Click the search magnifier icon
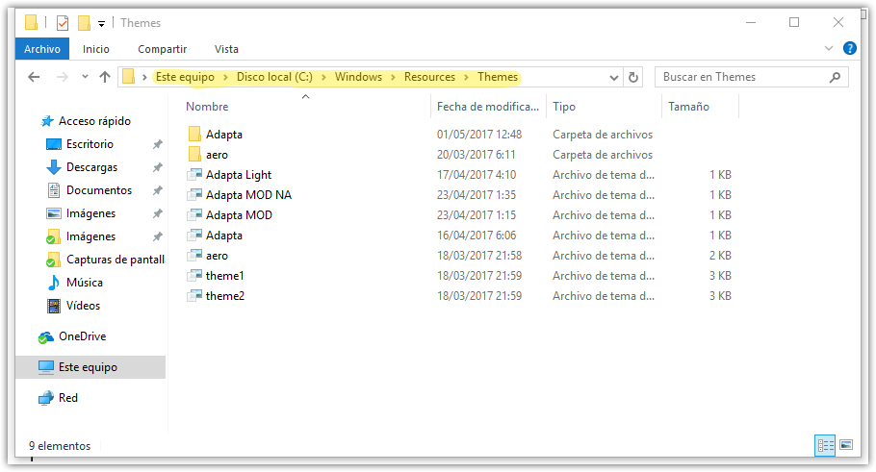This screenshot has width=876, height=472. click(835, 77)
